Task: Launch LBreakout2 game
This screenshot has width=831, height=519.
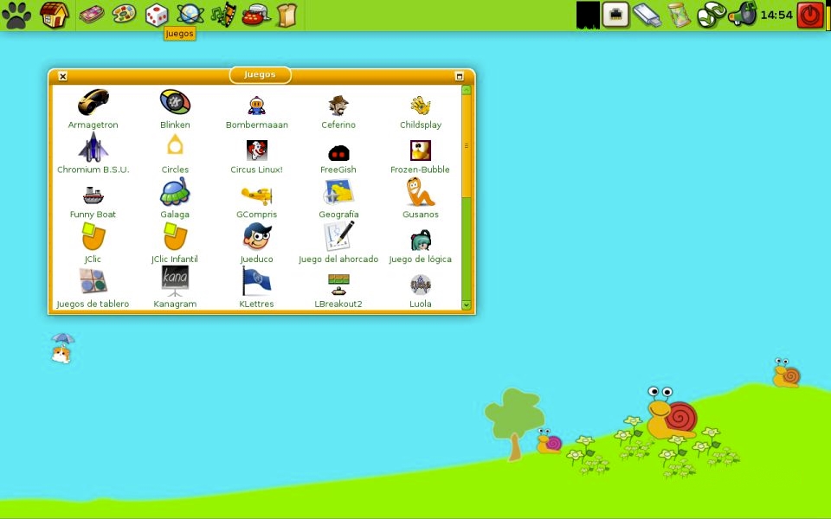Action: click(x=338, y=285)
